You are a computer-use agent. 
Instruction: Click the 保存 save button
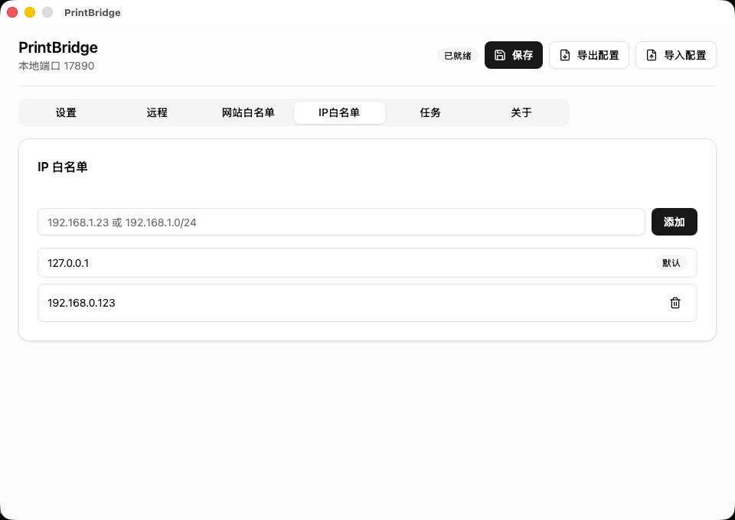pyautogui.click(x=513, y=55)
